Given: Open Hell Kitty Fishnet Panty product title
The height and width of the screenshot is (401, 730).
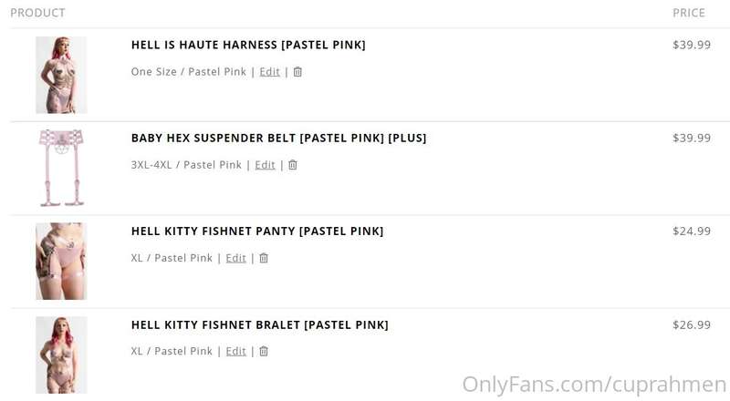Looking at the screenshot, I should (x=257, y=231).
